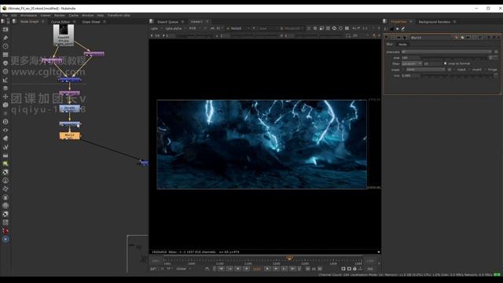
Task: Switch to the Node tab in Blur13 properties
Action: 402,44
